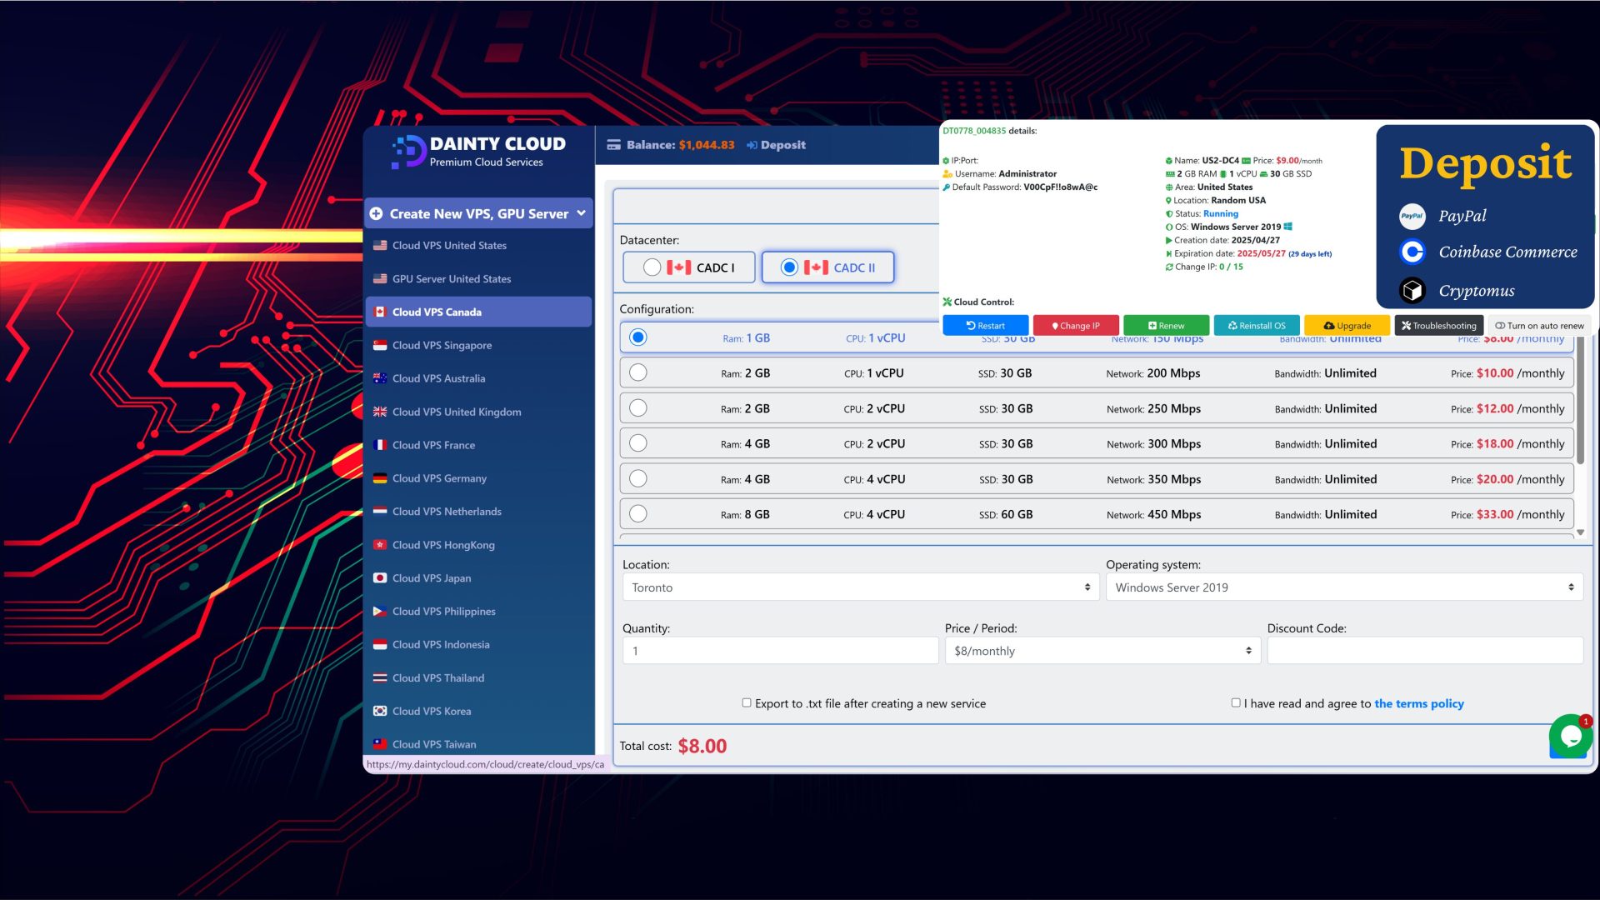This screenshot has height=900, width=1600.
Task: Click the Australia flag icon in sidebar
Action: point(380,378)
